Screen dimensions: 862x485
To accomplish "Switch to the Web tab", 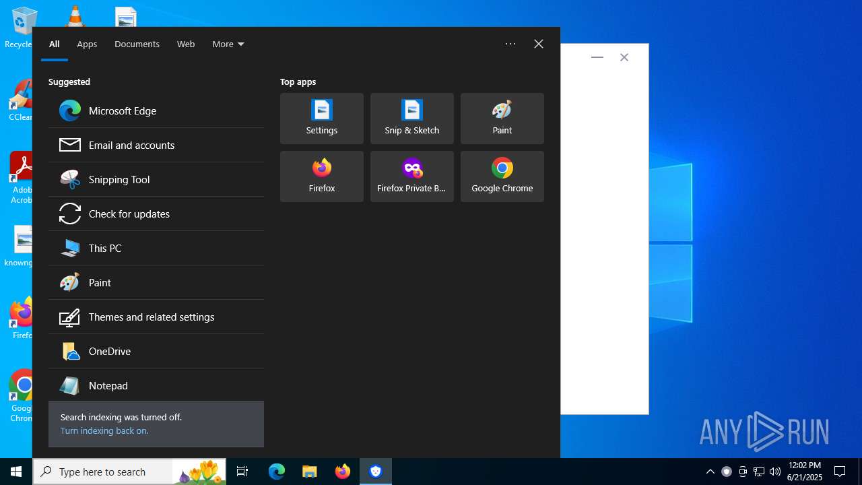I will coord(186,44).
